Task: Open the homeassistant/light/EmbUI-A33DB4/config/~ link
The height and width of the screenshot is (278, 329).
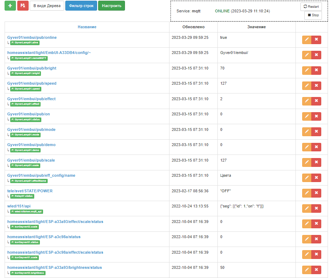Action: (x=49, y=53)
